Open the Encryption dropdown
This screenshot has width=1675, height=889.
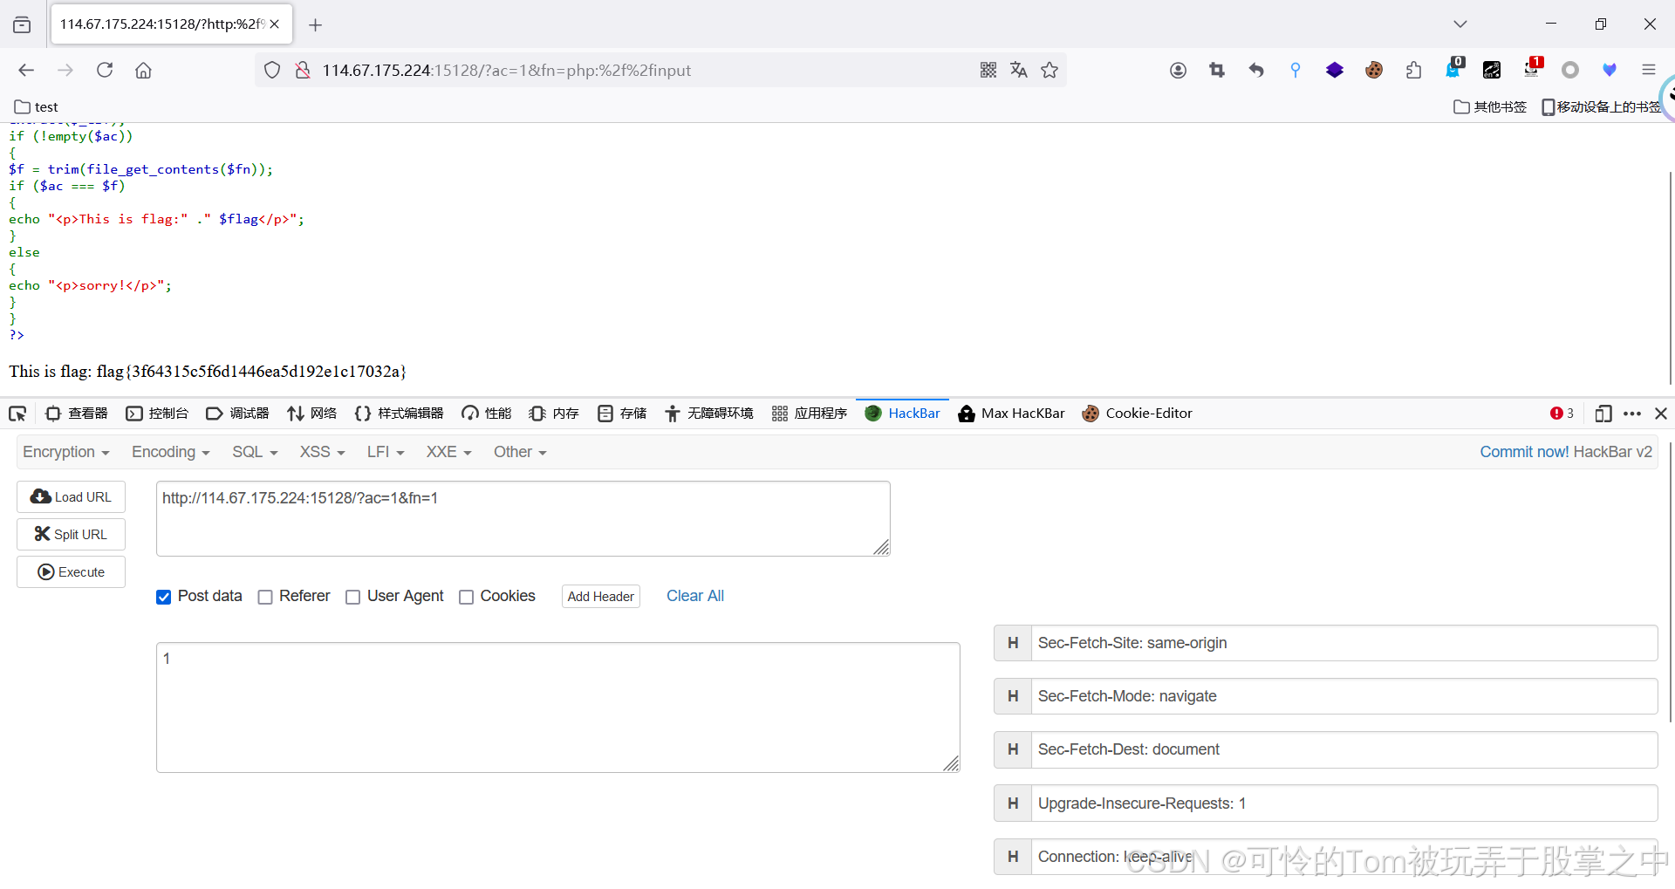(x=65, y=452)
